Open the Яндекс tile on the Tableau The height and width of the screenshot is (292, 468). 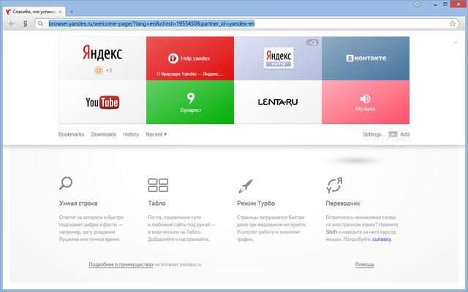(x=102, y=58)
